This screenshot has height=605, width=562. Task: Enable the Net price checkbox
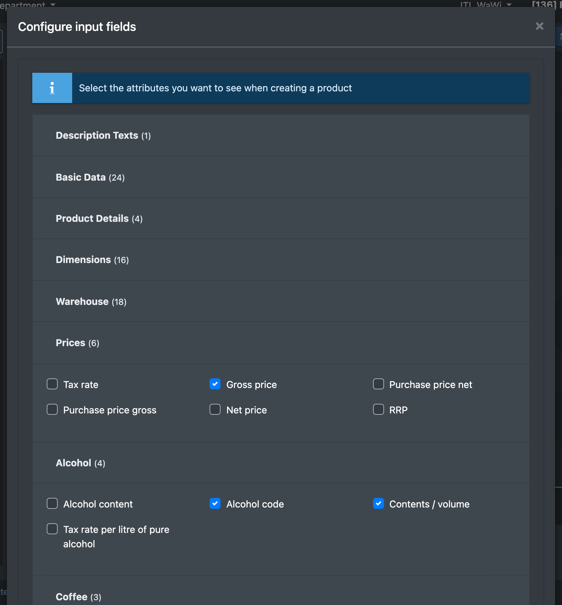tap(215, 409)
